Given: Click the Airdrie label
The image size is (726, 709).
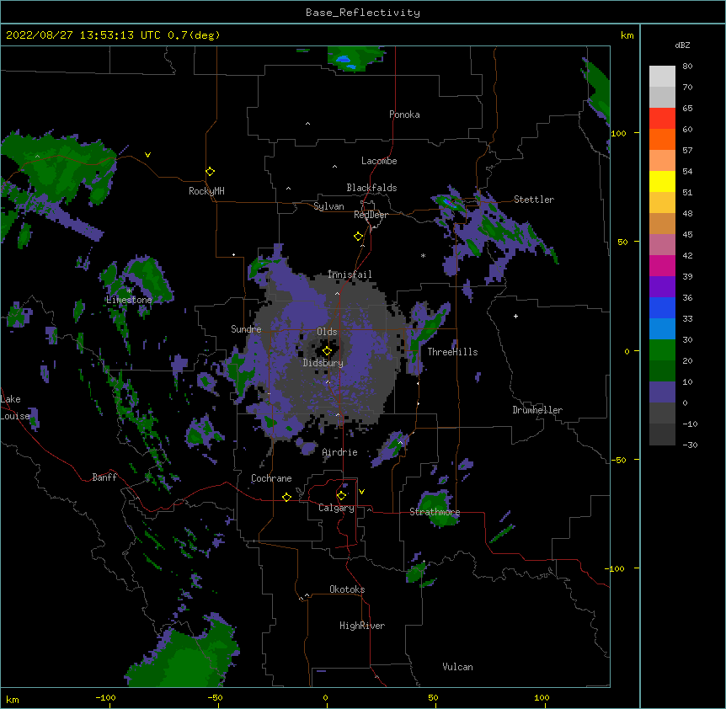Looking at the screenshot, I should pyautogui.click(x=340, y=452).
